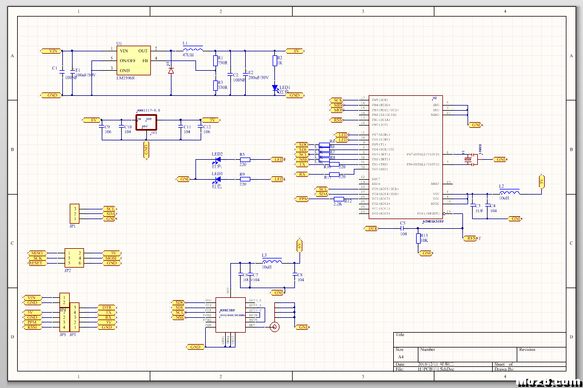Select the 16MHz crystal symbol
583x388 pixels.
(x=471, y=160)
